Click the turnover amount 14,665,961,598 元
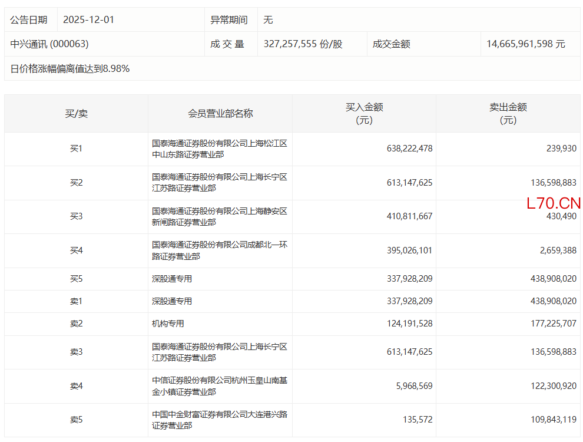This screenshot has height=442, width=583. coord(525,44)
